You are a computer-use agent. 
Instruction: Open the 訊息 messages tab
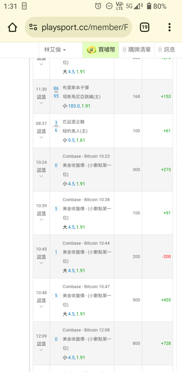pos(167,49)
